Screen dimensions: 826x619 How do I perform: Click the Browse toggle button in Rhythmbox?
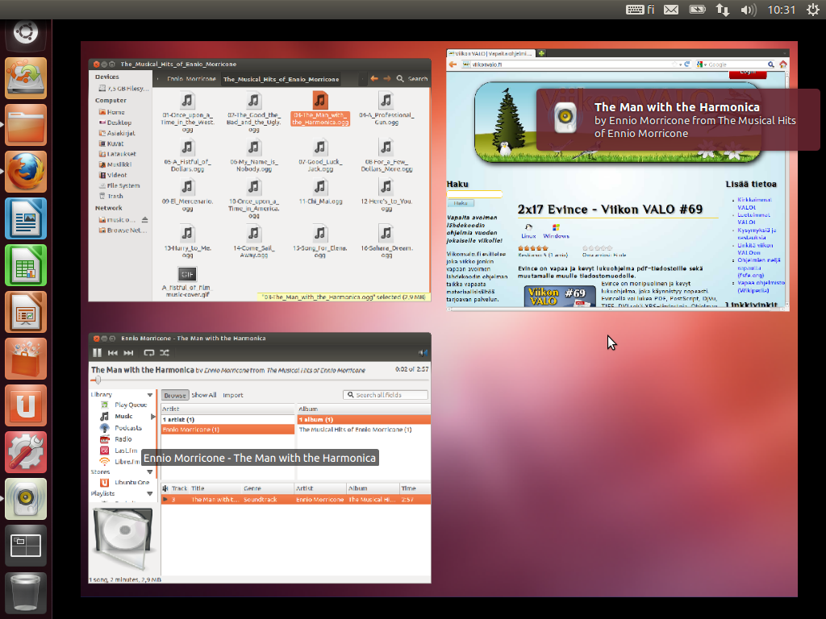175,395
